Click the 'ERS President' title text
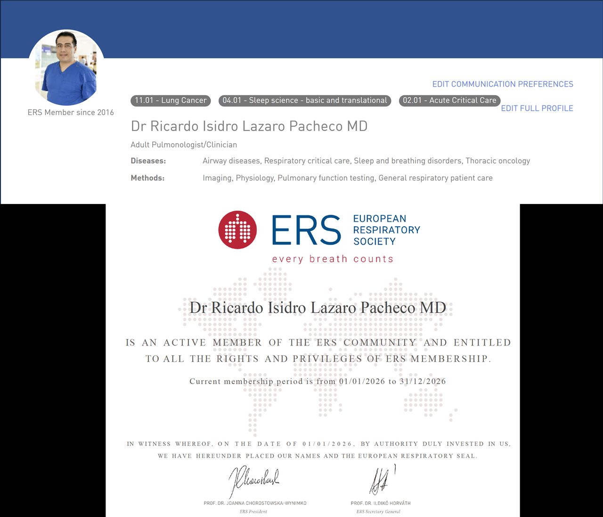 (253, 512)
